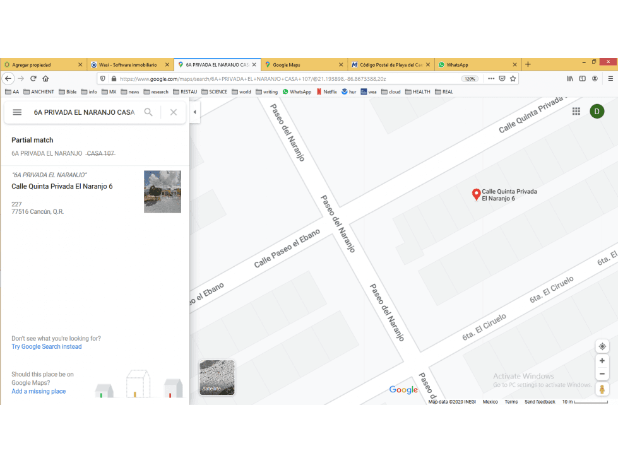Image resolution: width=618 pixels, height=463 pixels.
Task: Clear the Maps search with the X
Action: (x=174, y=112)
